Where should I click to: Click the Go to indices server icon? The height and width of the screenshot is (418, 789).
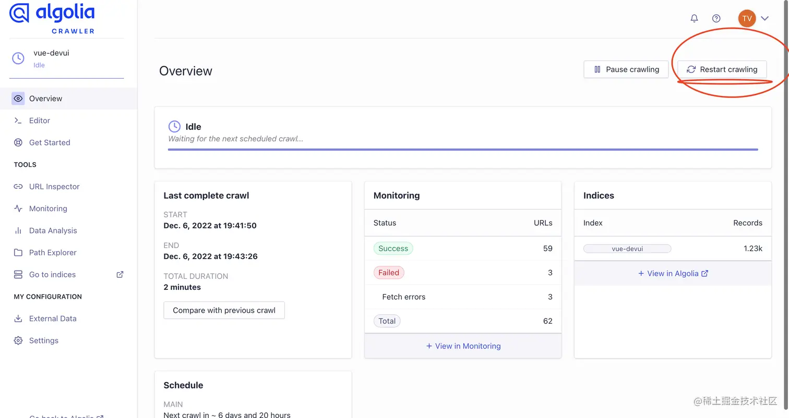pyautogui.click(x=18, y=275)
